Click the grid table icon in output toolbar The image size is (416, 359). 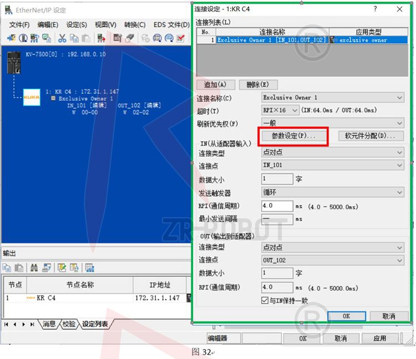click(89, 268)
